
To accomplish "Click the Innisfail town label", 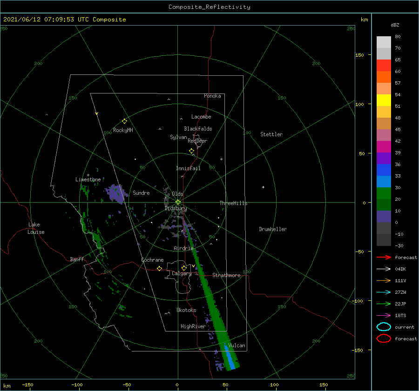I will (x=188, y=168).
